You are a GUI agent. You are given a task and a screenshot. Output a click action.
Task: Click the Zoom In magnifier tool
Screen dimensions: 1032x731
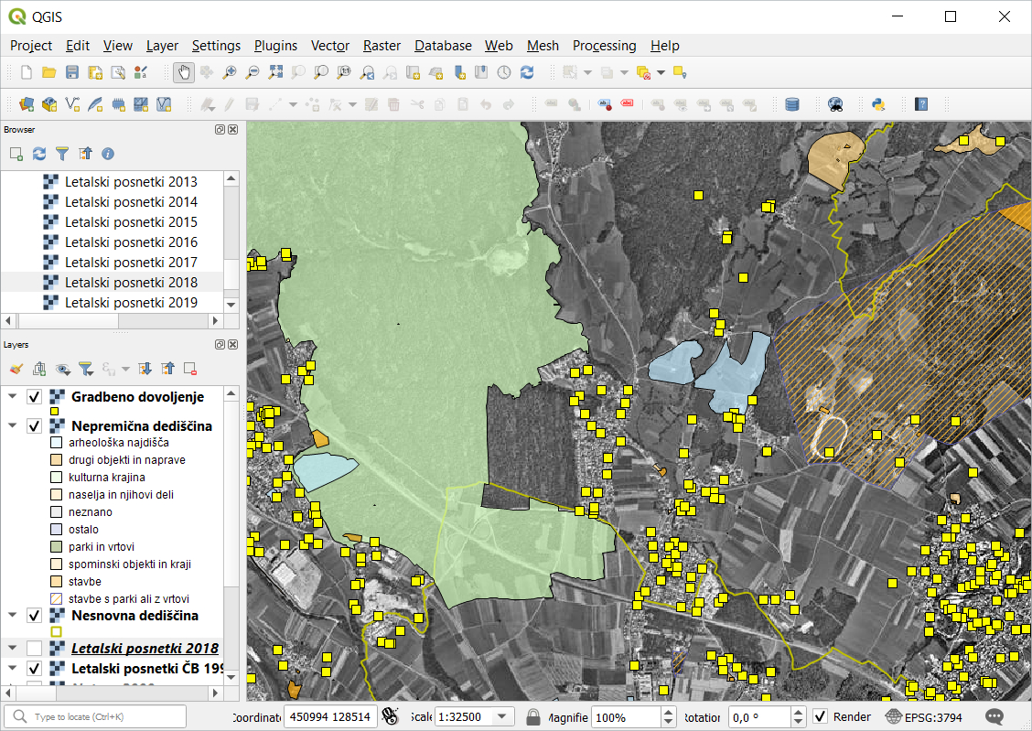(x=230, y=72)
